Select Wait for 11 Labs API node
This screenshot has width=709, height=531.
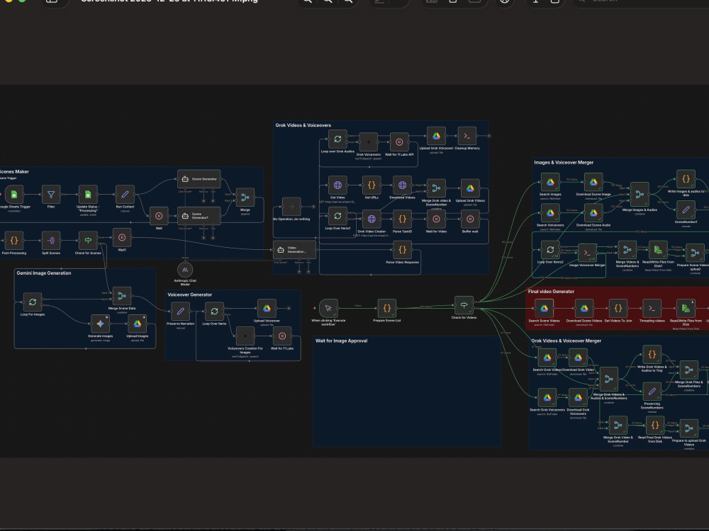coord(399,142)
